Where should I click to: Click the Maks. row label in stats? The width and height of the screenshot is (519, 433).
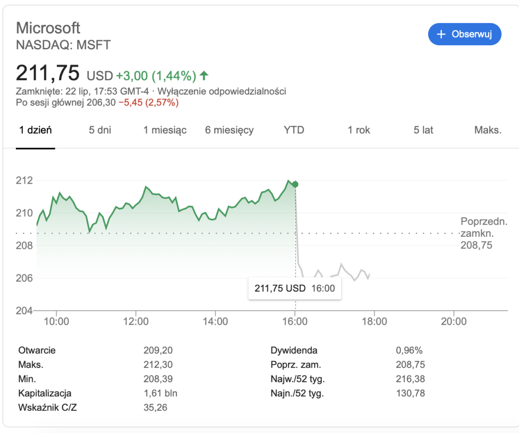(x=31, y=364)
